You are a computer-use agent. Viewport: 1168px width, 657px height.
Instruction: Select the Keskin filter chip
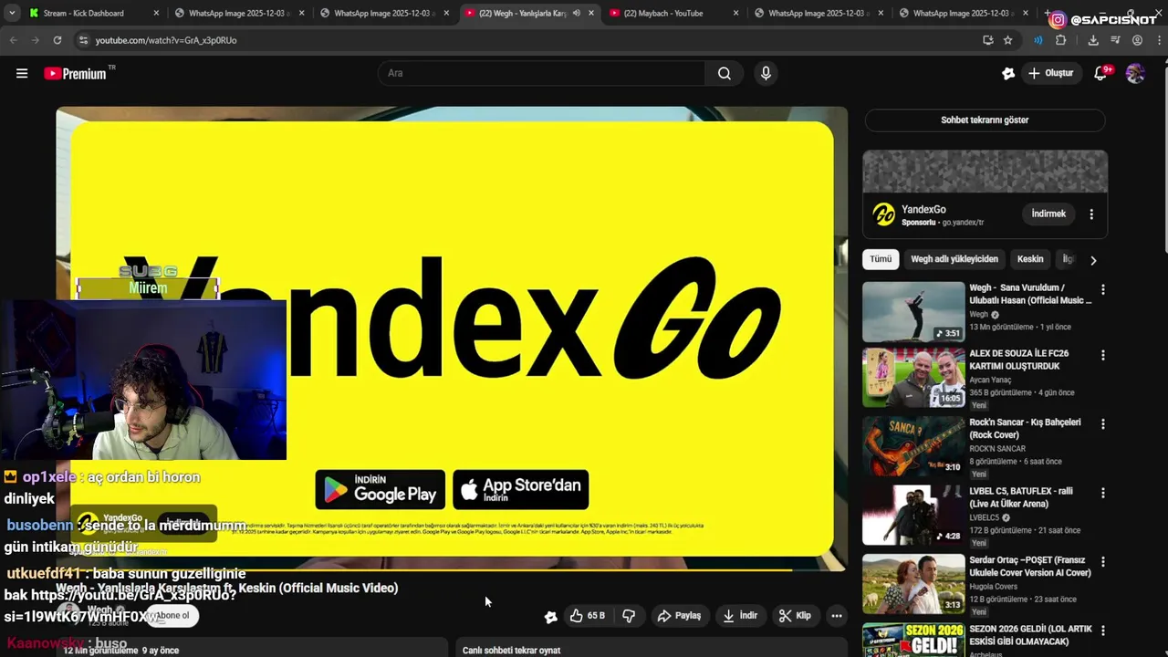pyautogui.click(x=1030, y=259)
